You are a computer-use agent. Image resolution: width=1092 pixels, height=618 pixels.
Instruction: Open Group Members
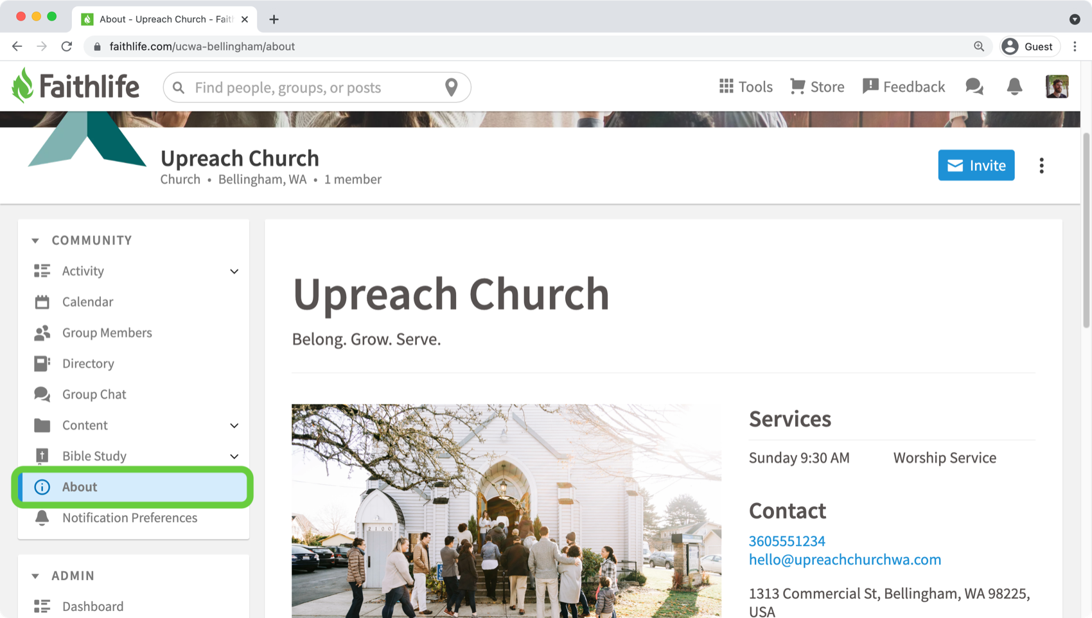[107, 333]
